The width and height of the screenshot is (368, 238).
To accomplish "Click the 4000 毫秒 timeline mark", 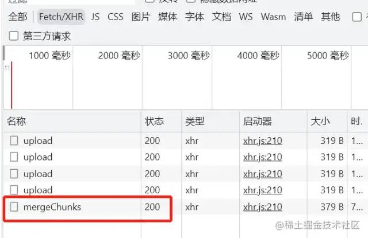I will point(258,56).
